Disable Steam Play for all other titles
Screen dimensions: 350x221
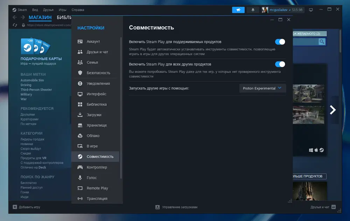tap(280, 64)
